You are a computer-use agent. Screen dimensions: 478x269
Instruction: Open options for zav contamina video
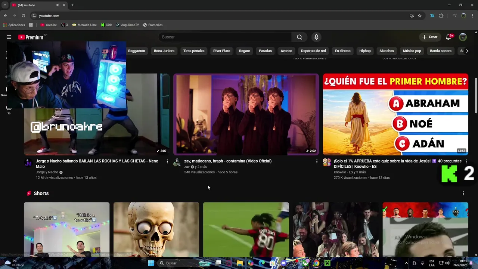317,161
